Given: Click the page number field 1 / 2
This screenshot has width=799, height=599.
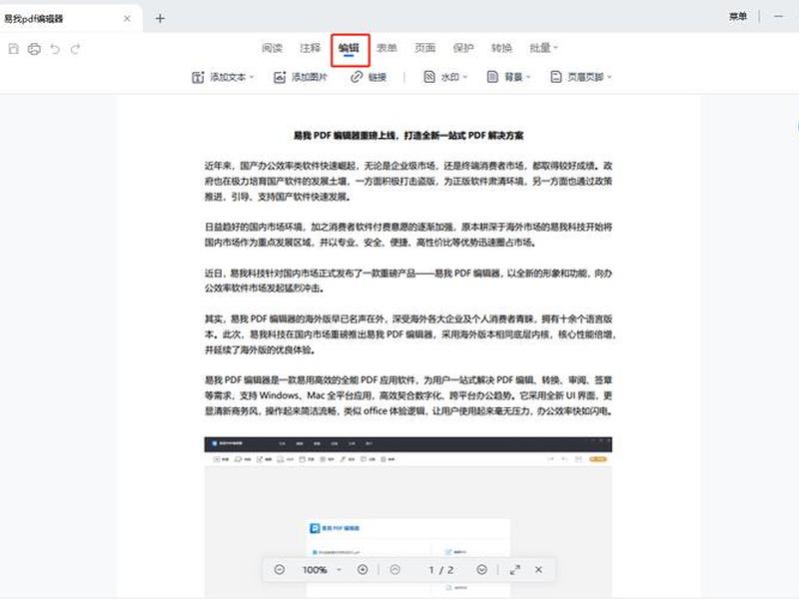Looking at the screenshot, I should tap(440, 570).
